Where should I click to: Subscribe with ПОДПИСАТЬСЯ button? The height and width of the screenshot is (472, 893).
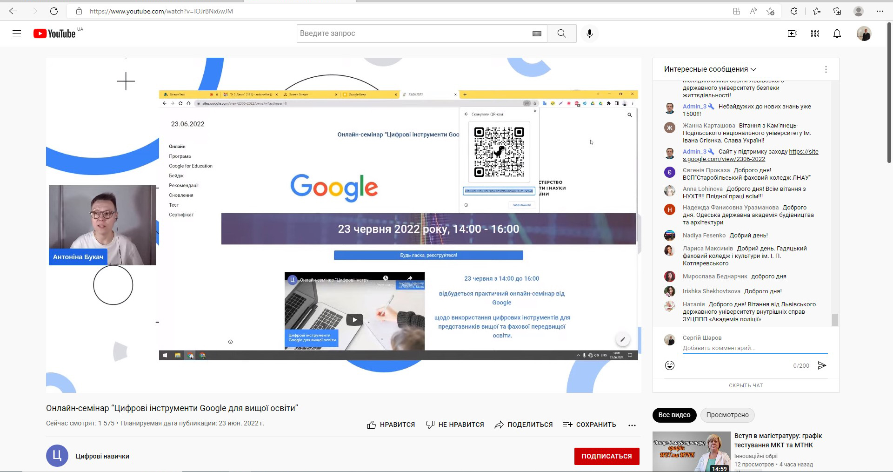(606, 456)
